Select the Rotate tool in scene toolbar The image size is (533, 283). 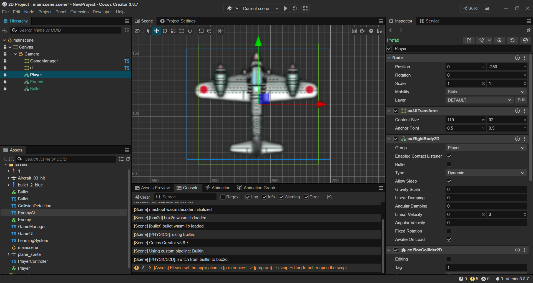click(x=165, y=31)
